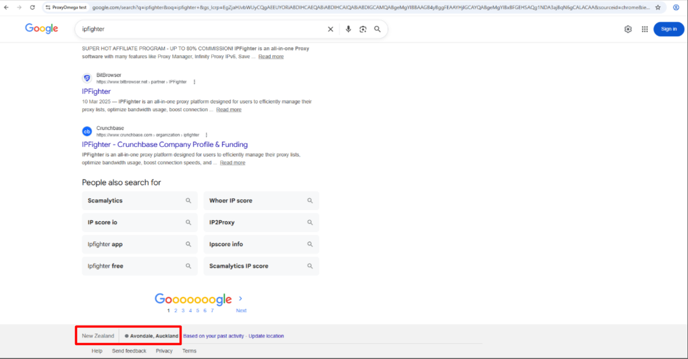Clear the search box with the X icon
Screen dimensions: 688x359
(331, 29)
